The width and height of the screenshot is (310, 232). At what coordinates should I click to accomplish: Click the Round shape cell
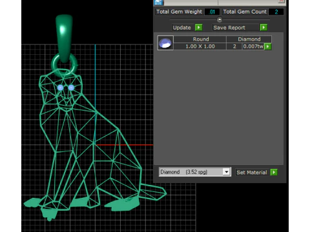pyautogui.click(x=200, y=39)
